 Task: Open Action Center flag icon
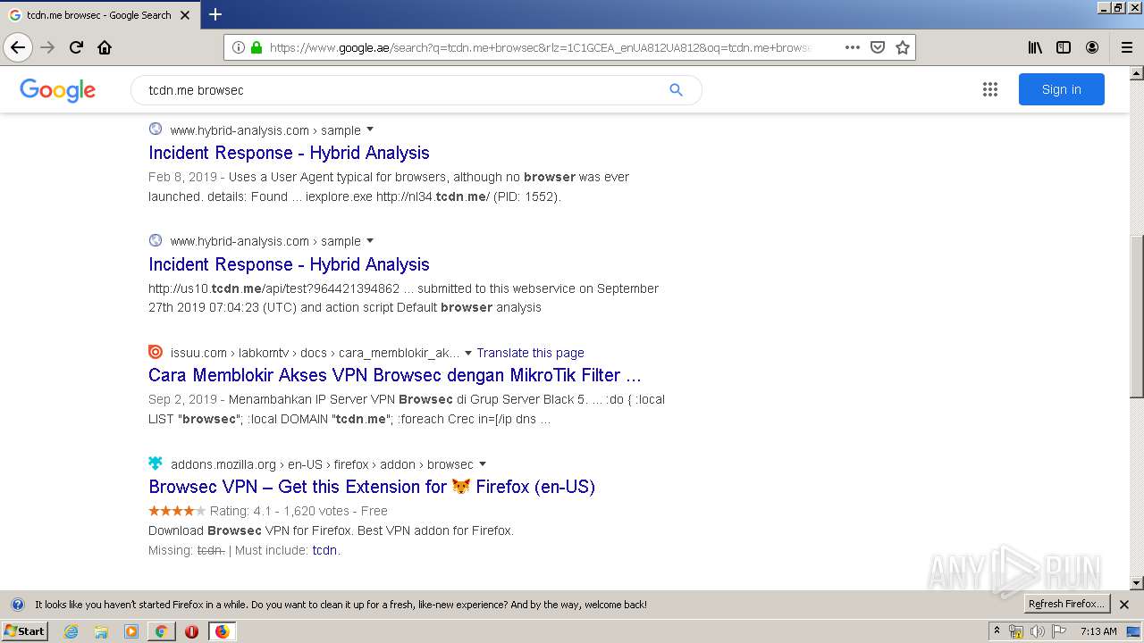coord(1058,631)
